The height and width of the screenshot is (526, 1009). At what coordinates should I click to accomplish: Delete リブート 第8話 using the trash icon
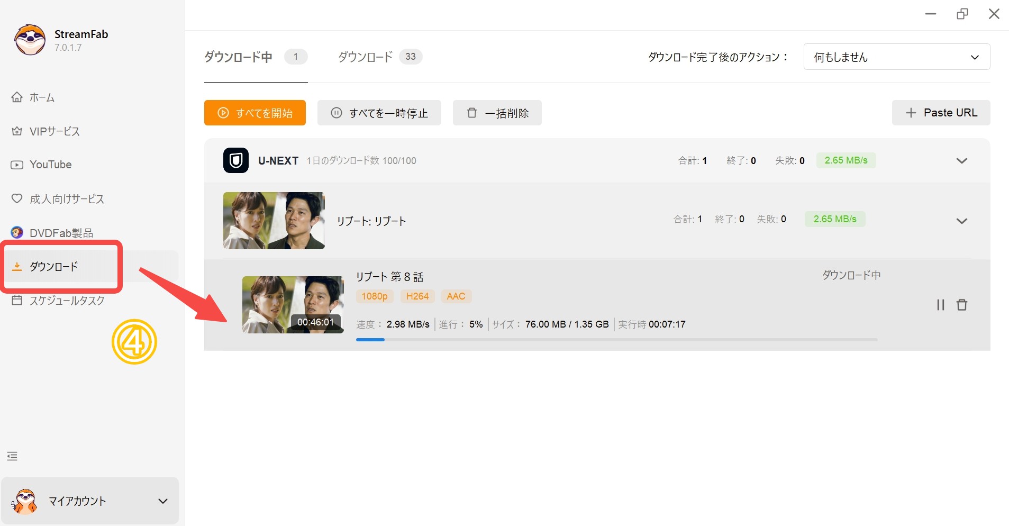tap(962, 305)
